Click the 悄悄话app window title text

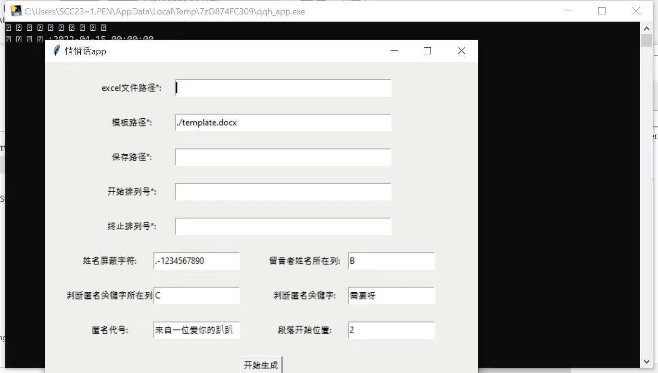coord(86,51)
